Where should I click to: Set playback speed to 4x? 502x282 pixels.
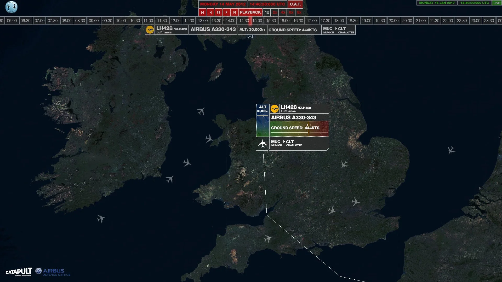tap(283, 12)
